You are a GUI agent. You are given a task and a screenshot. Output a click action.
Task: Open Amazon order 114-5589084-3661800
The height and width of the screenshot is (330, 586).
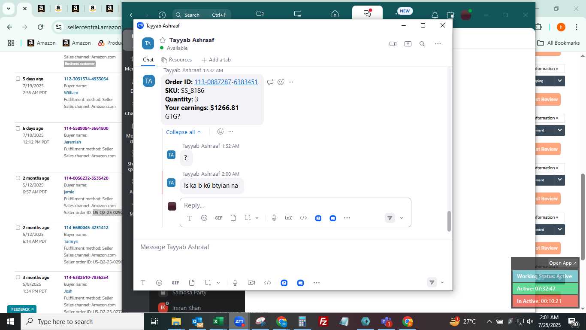(86, 128)
